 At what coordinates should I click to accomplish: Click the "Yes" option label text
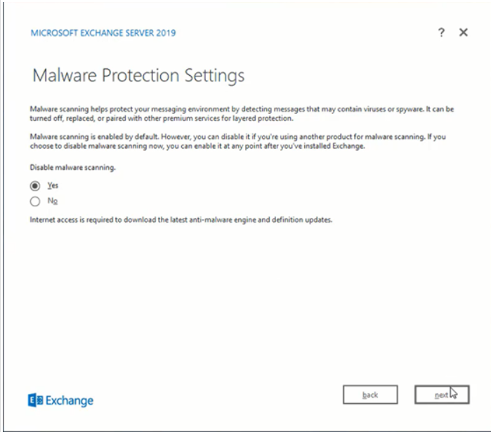click(x=53, y=186)
